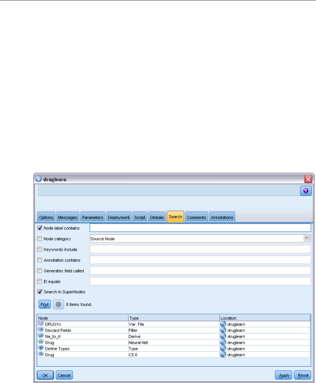Click the Generates field called text field
The image size is (316, 383).
coord(200,271)
